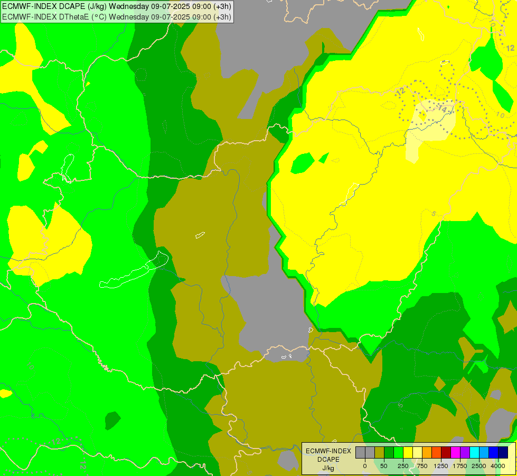This screenshot has height=476, width=517.
Task: Click the '14' contour label on the map
Action: tap(442, 108)
